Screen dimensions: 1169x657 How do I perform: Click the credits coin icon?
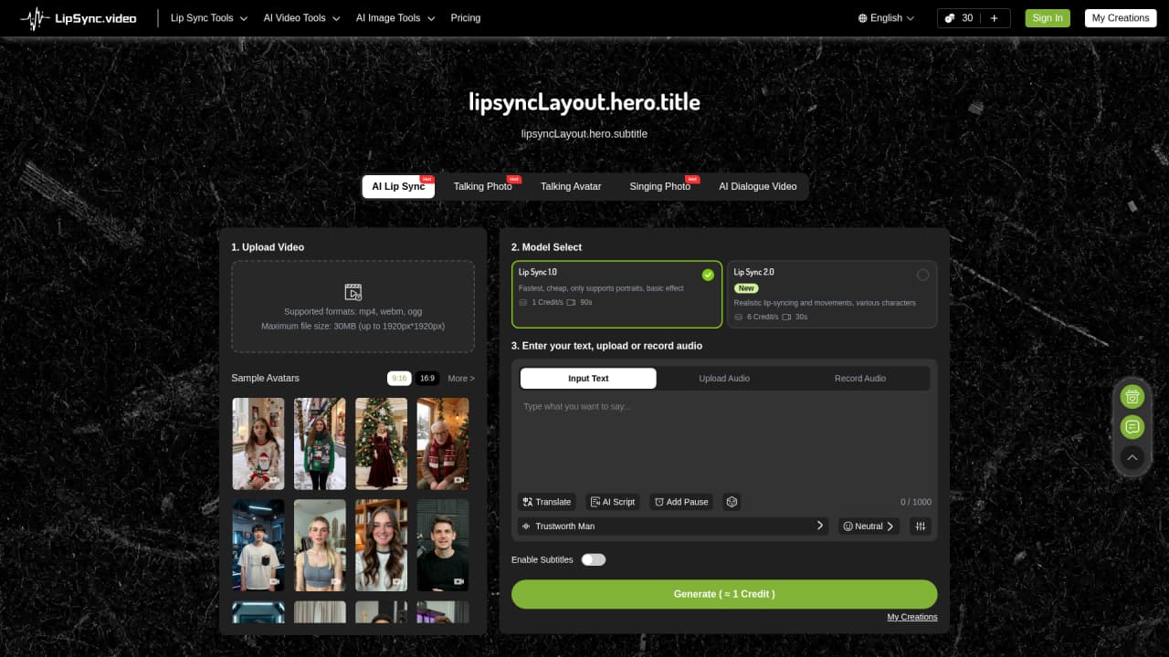(x=950, y=18)
